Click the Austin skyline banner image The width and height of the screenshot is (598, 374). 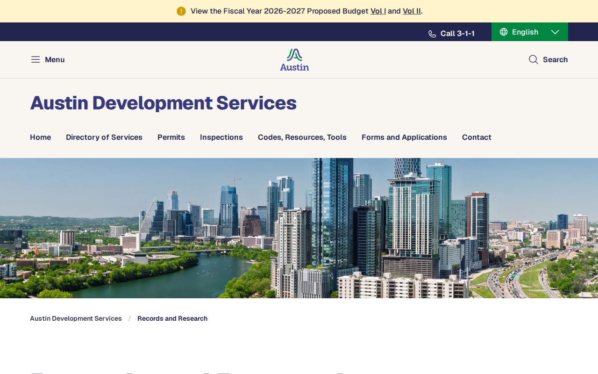coord(299,228)
